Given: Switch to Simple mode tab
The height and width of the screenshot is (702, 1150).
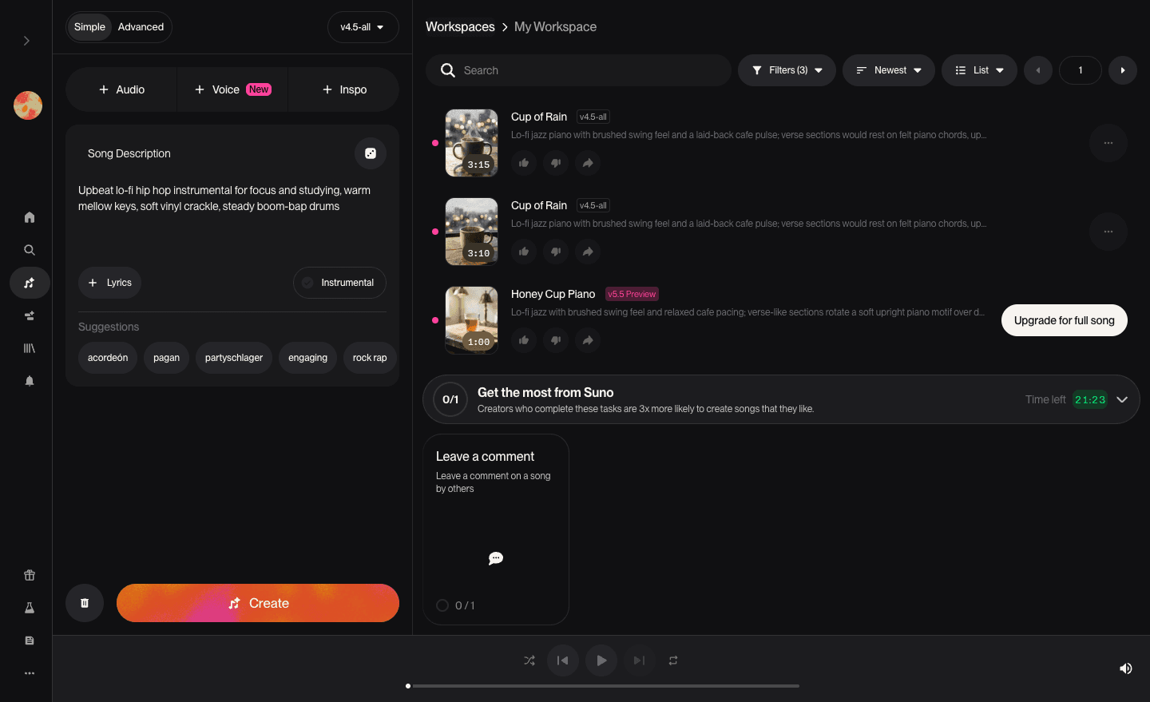Looking at the screenshot, I should [x=89, y=27].
